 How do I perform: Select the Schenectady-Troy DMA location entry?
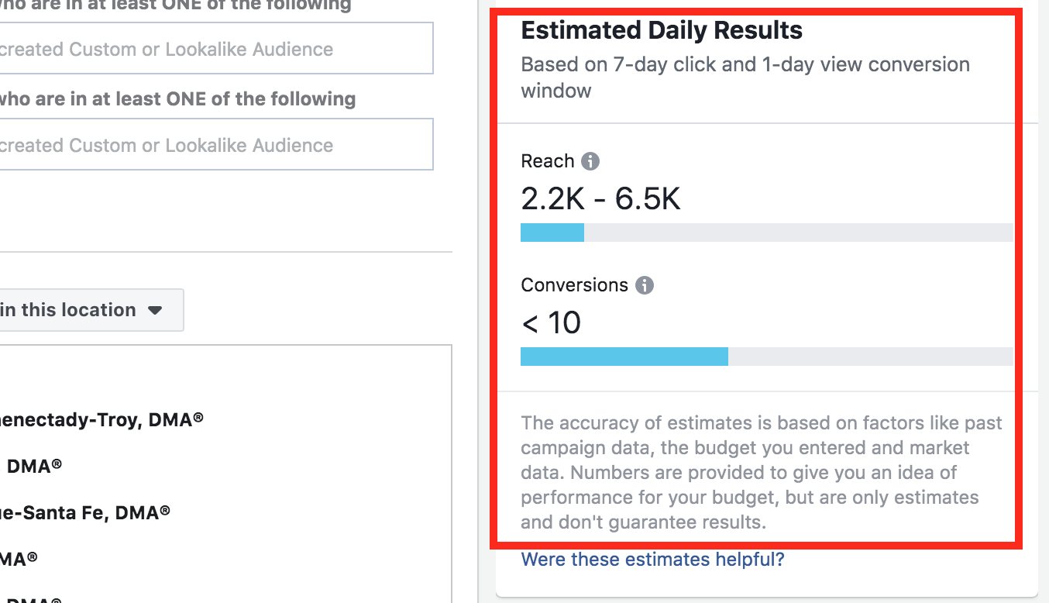(101, 419)
